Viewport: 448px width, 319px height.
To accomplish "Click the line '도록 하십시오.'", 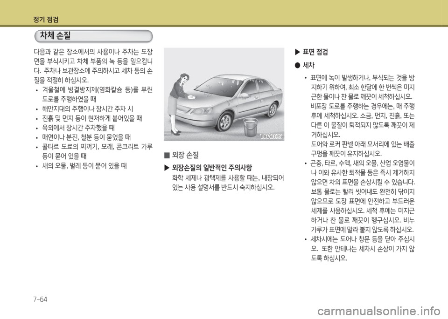I will click(x=329, y=258).
